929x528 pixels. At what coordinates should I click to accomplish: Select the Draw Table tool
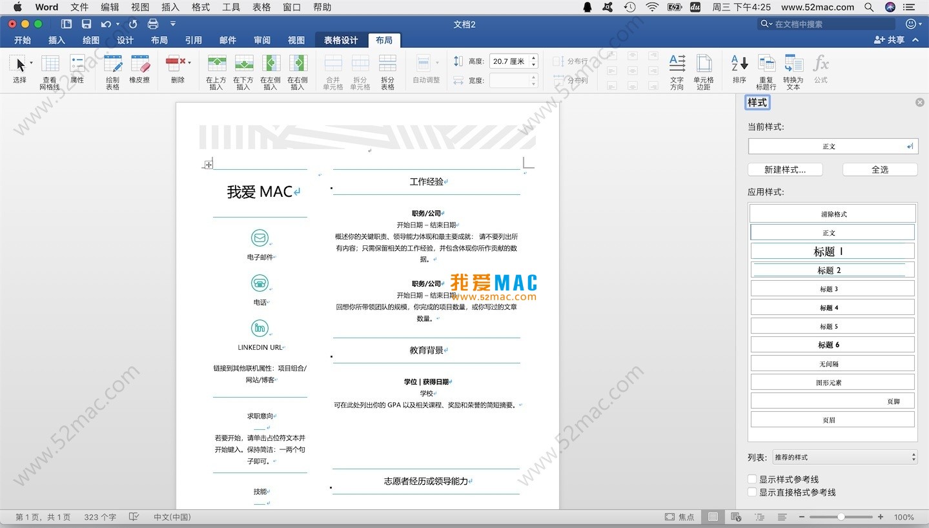coord(112,72)
